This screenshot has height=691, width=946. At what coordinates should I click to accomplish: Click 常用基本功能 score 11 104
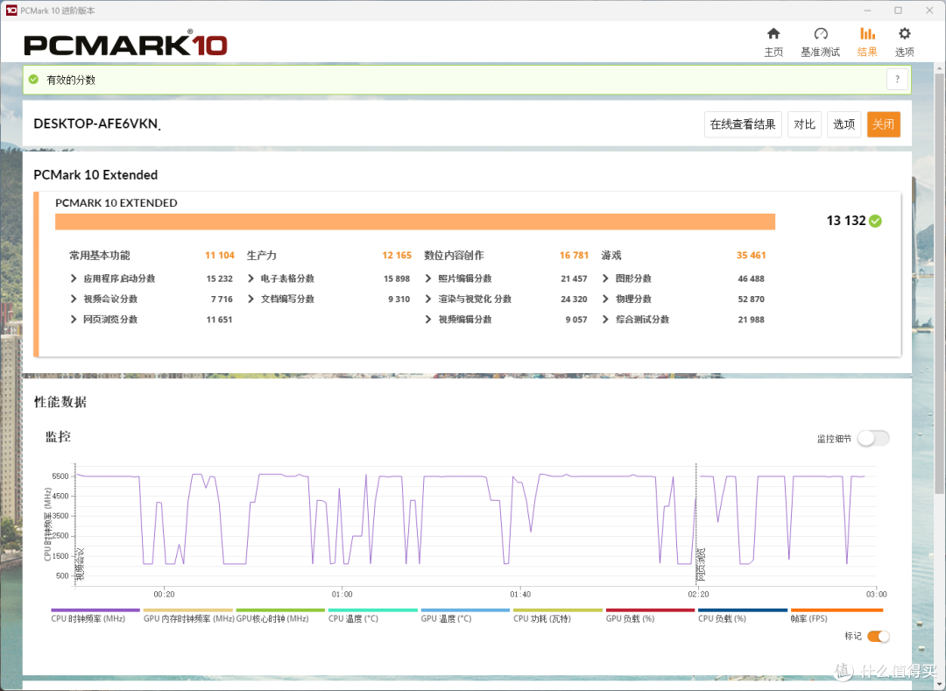220,256
